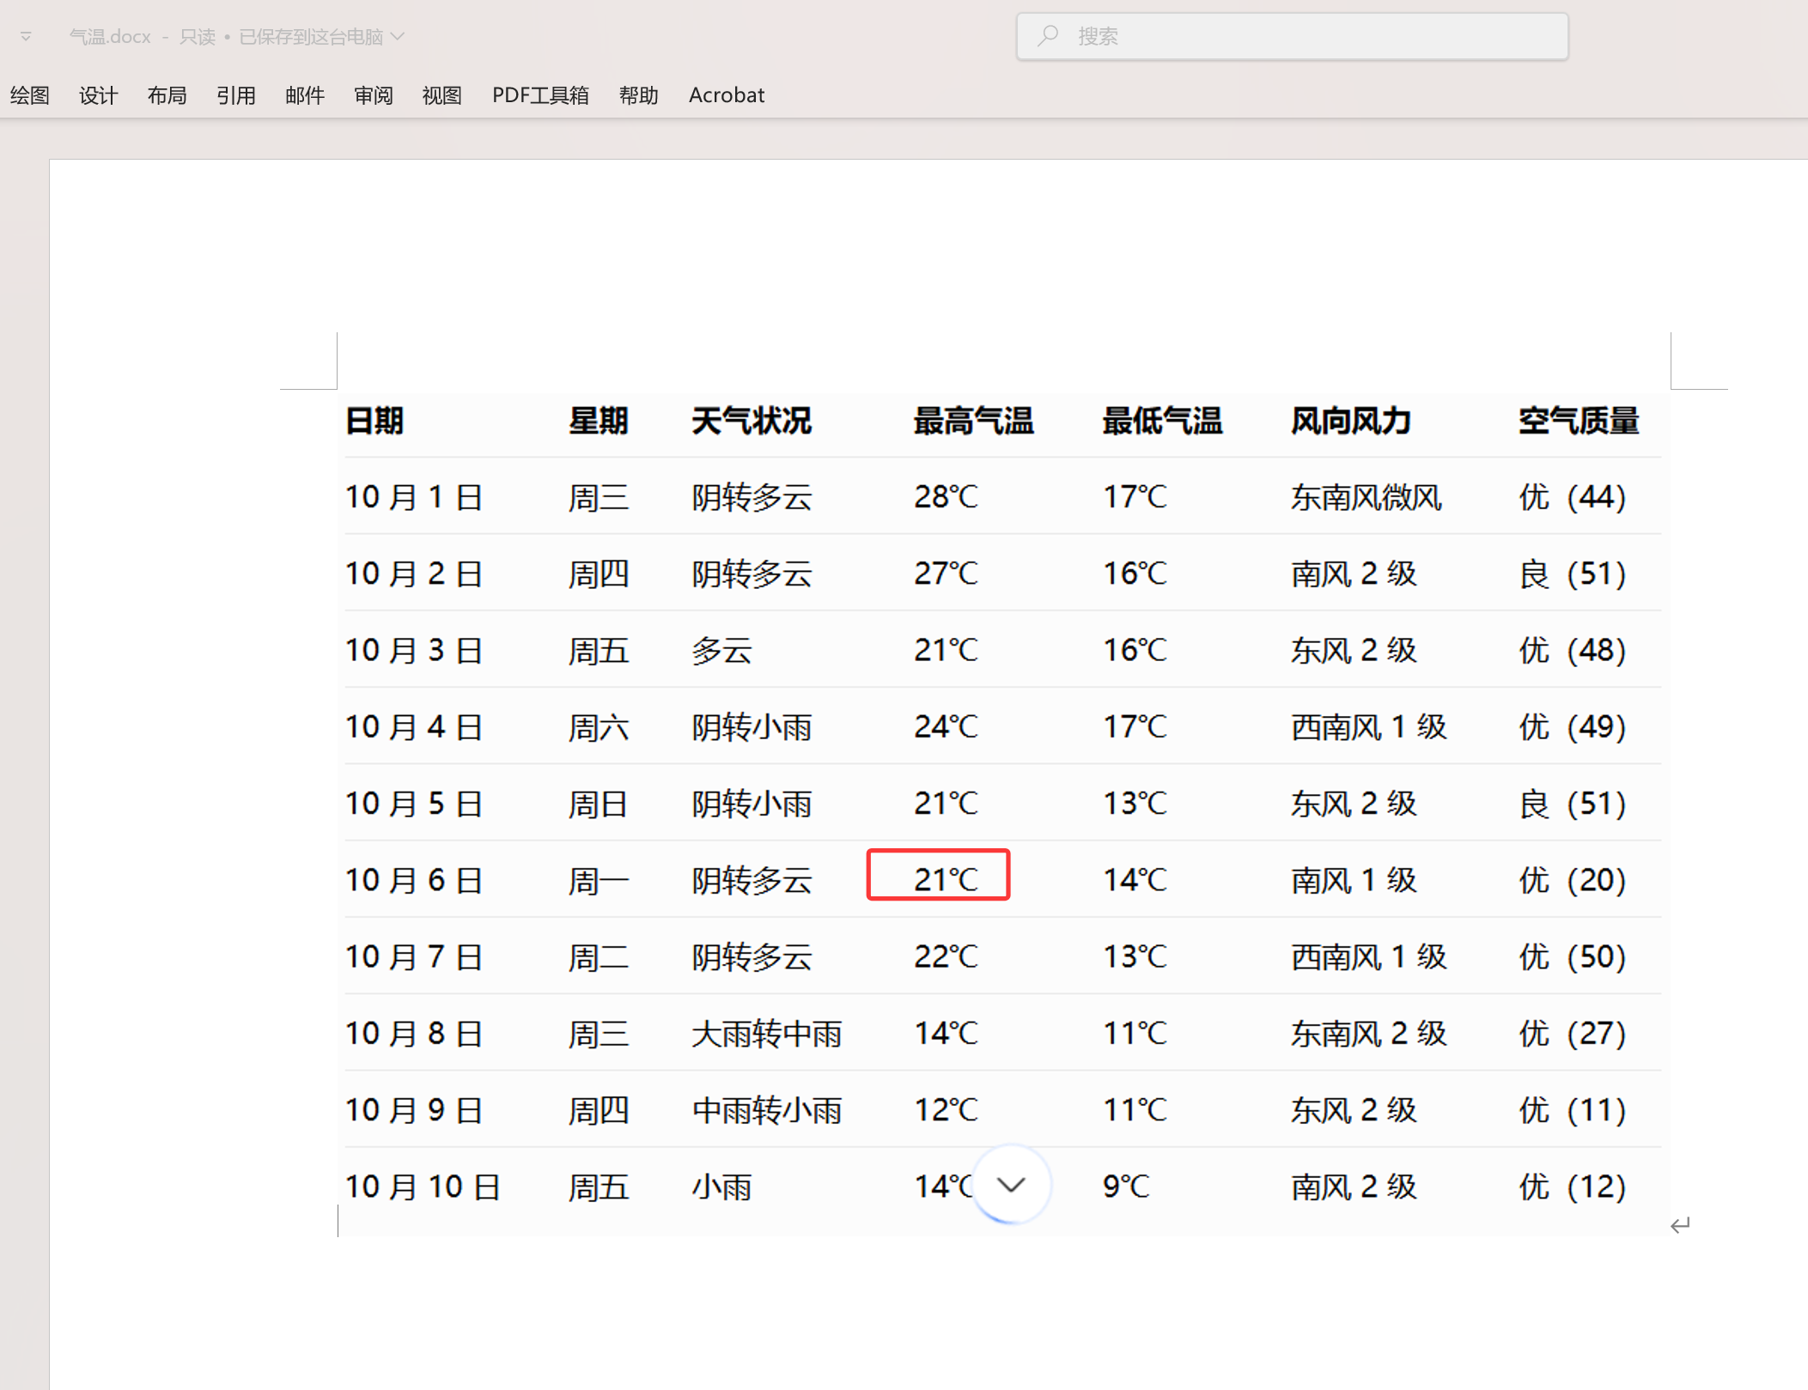Open the 帮助 tab

638,95
